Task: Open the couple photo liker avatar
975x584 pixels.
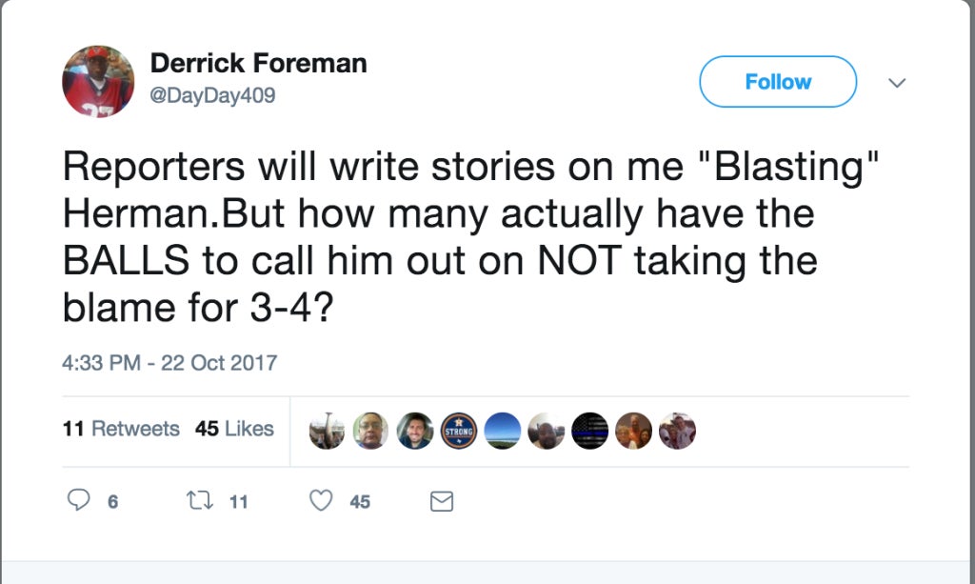Action: coord(633,431)
